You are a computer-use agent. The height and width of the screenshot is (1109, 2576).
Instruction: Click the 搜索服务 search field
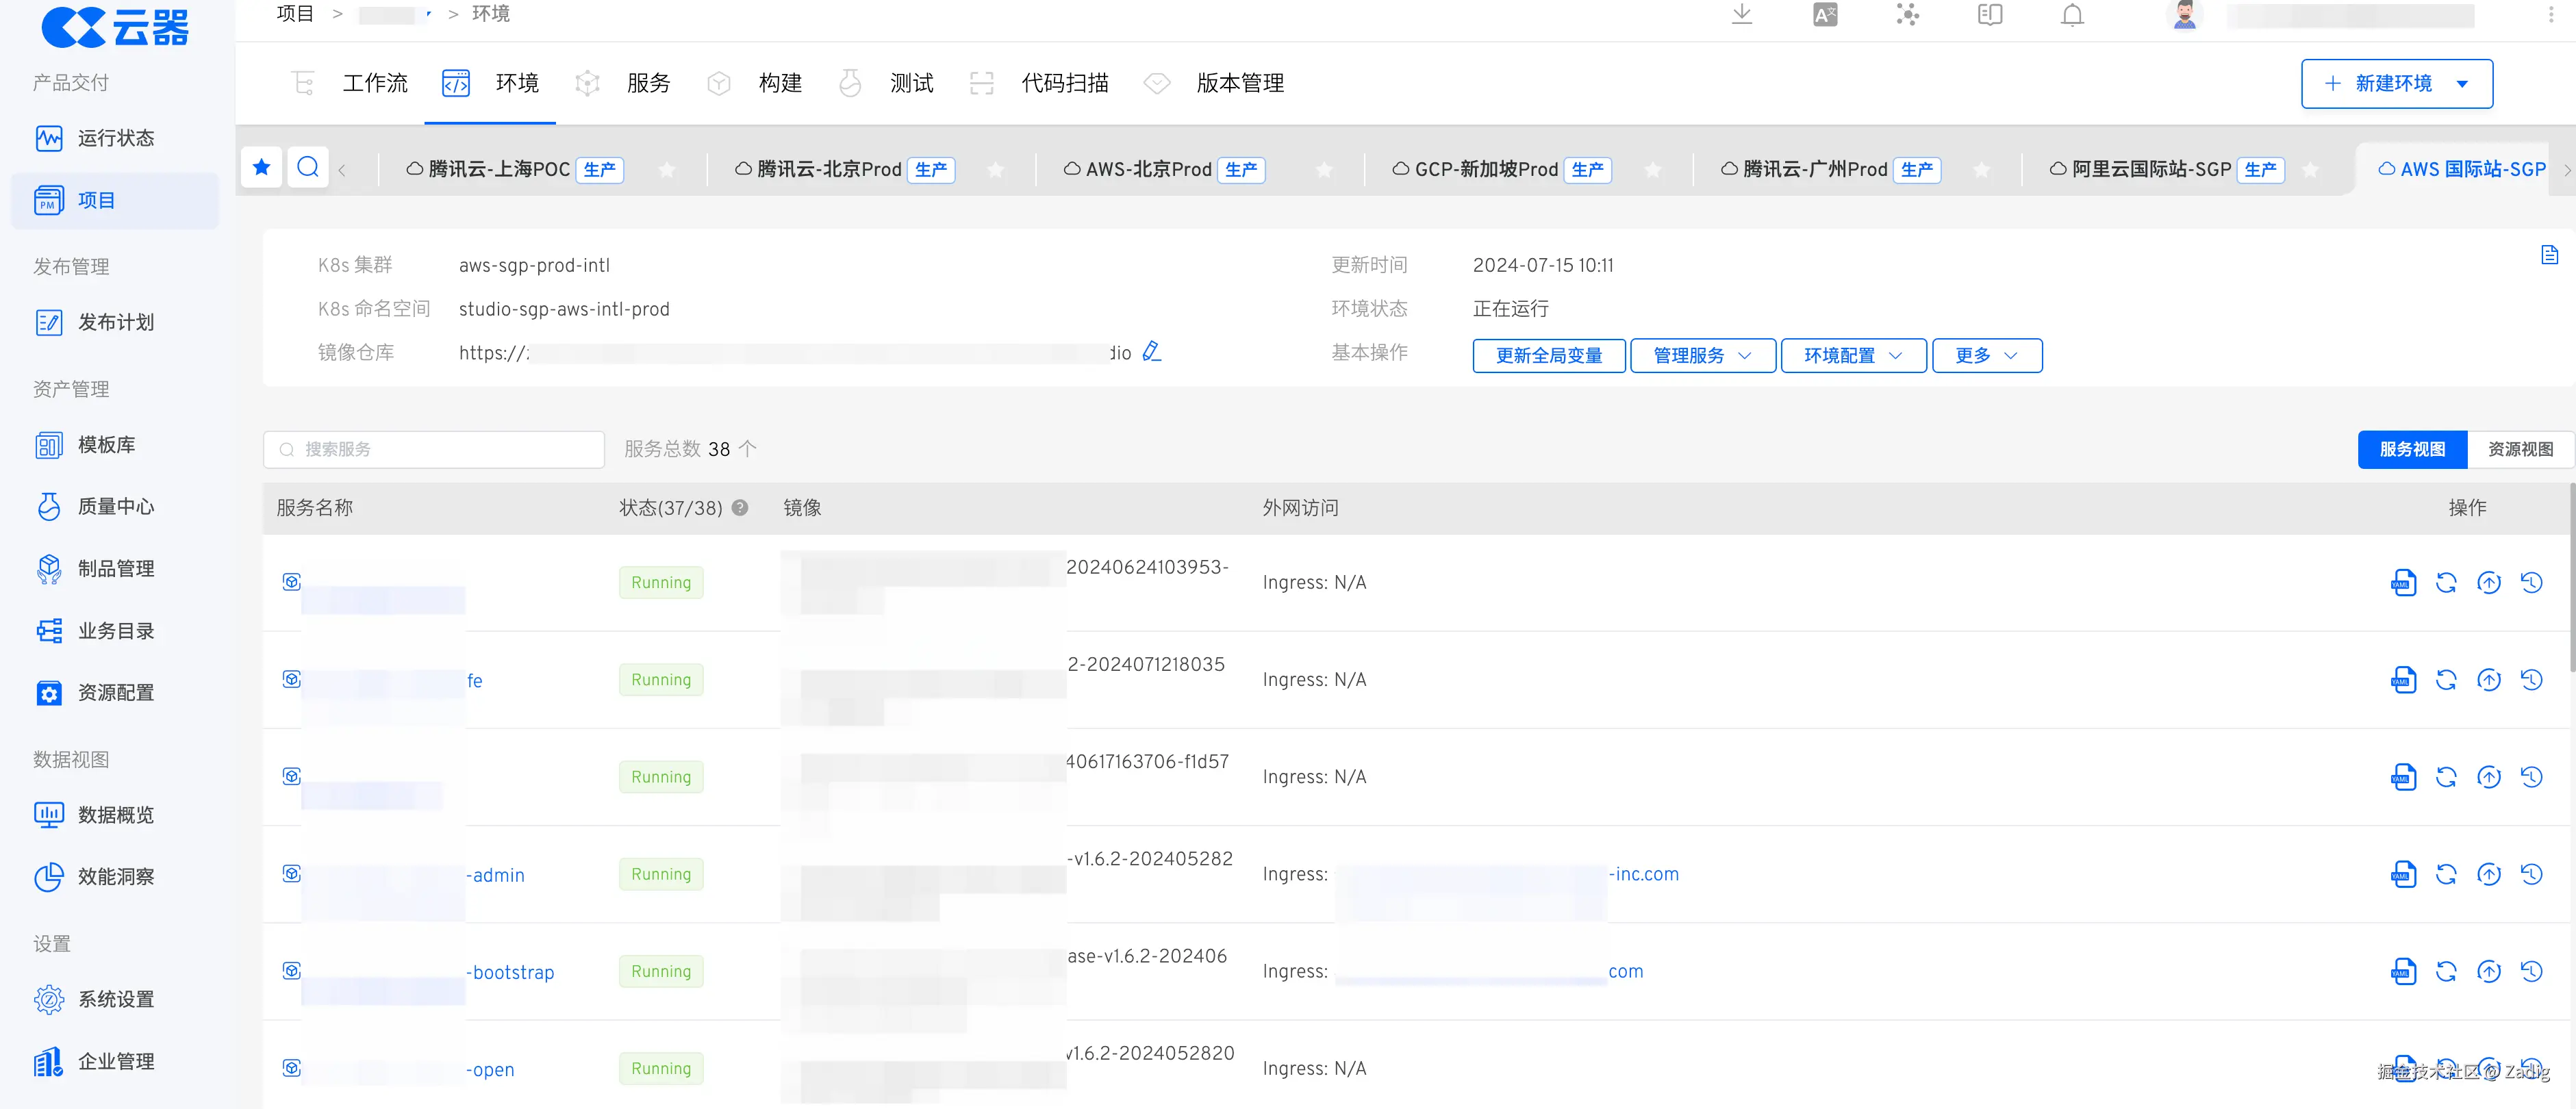pyautogui.click(x=434, y=449)
